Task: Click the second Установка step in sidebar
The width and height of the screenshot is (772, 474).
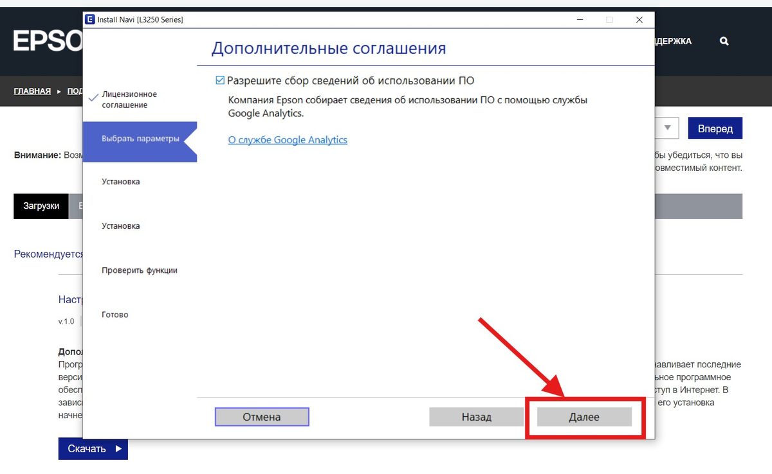Action: click(x=121, y=226)
